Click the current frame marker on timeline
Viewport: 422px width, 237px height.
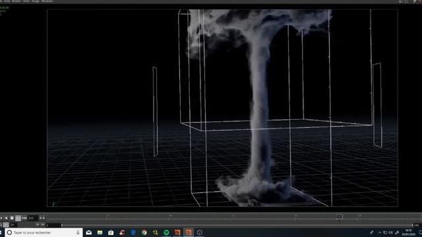(x=340, y=217)
